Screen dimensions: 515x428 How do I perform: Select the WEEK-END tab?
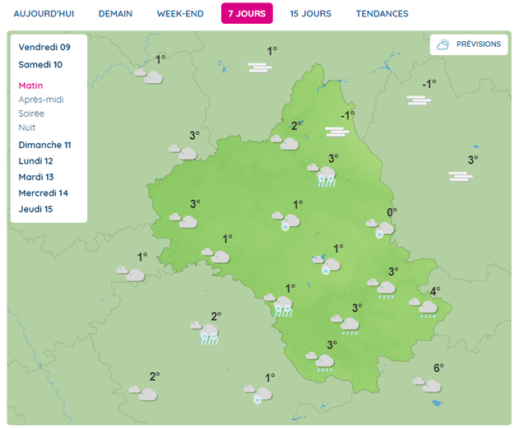pyautogui.click(x=180, y=14)
